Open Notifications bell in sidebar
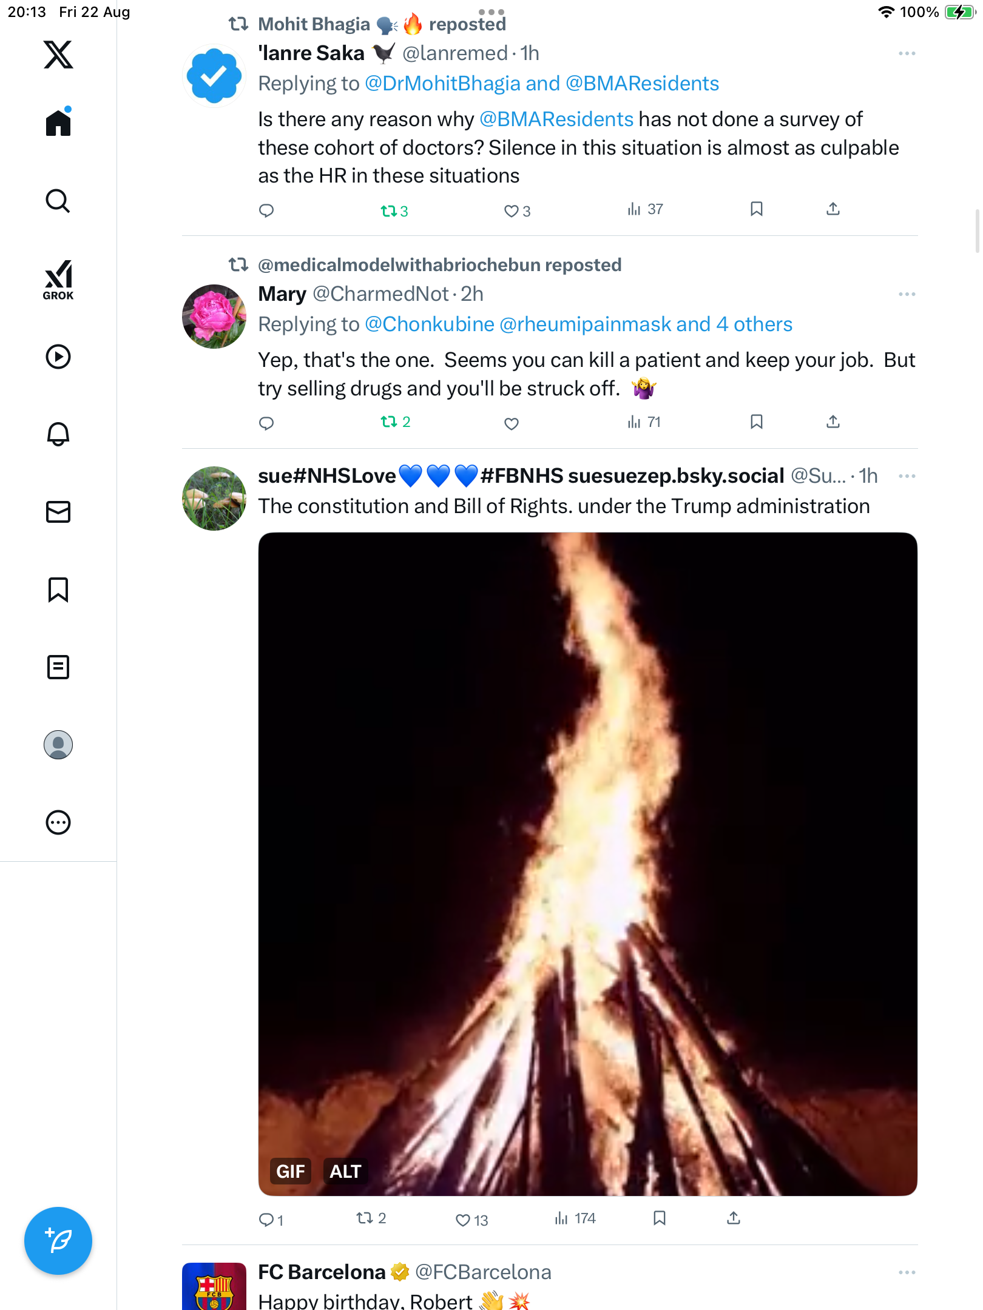Viewport: 983px width, 1310px height. [x=58, y=434]
